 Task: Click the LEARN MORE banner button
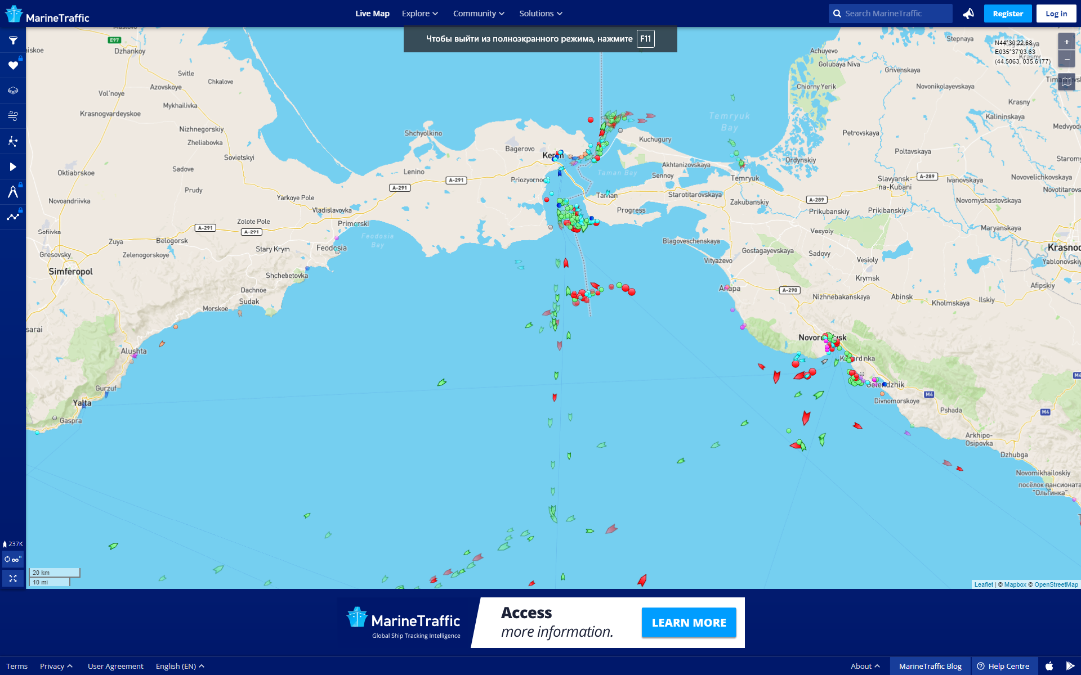(689, 623)
